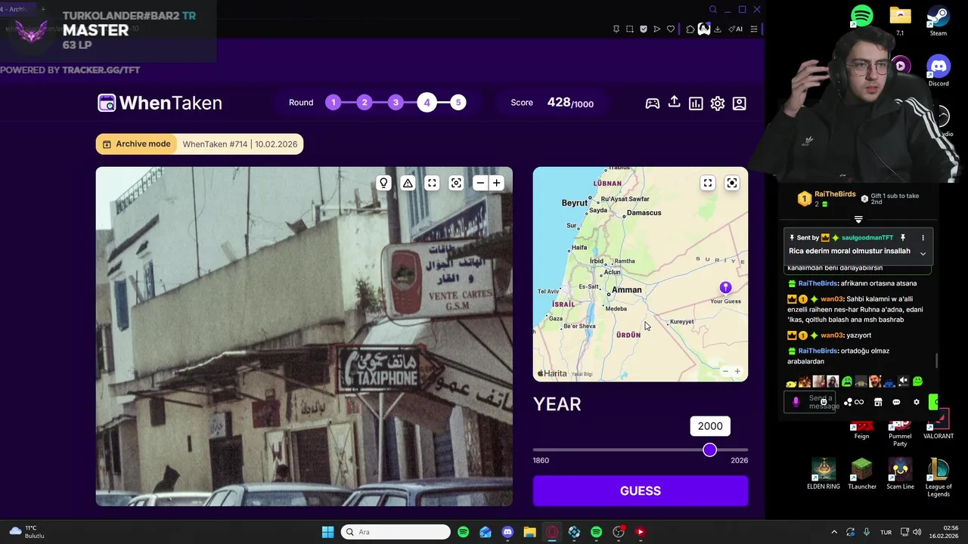This screenshot has width=968, height=544.
Task: Expand the map to fullscreen
Action: [x=708, y=183]
